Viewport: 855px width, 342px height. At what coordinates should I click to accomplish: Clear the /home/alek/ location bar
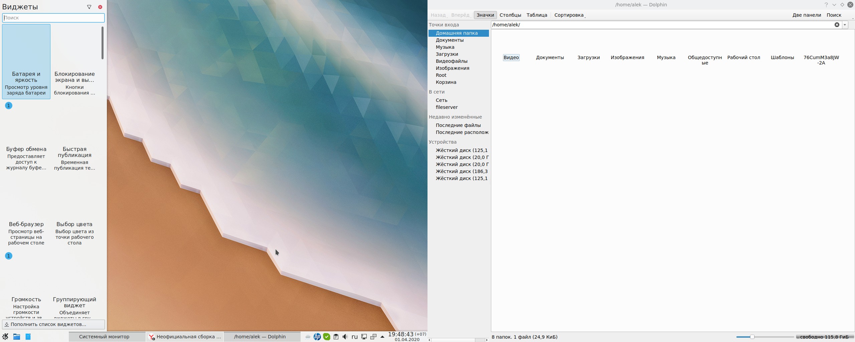837,25
